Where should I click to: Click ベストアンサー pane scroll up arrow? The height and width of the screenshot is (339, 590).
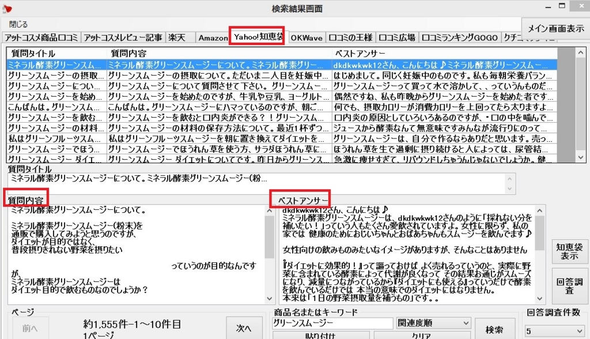point(540,211)
